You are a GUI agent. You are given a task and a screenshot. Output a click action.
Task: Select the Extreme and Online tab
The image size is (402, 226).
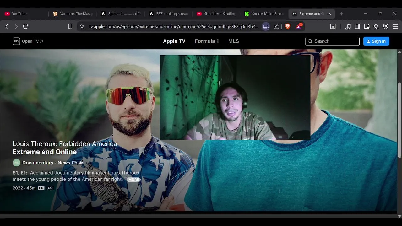(x=311, y=14)
